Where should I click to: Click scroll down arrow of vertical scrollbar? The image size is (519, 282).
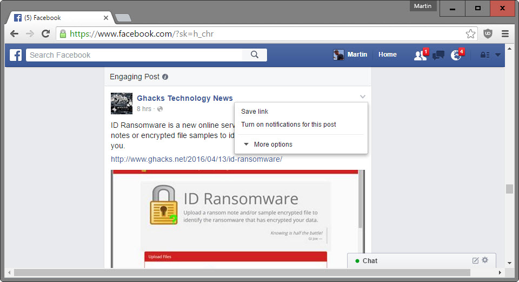pyautogui.click(x=509, y=263)
